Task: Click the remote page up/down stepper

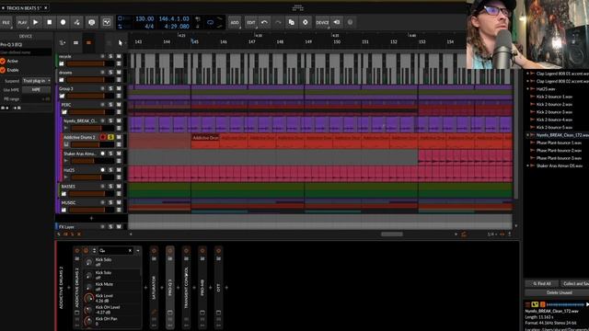Action: [x=94, y=250]
